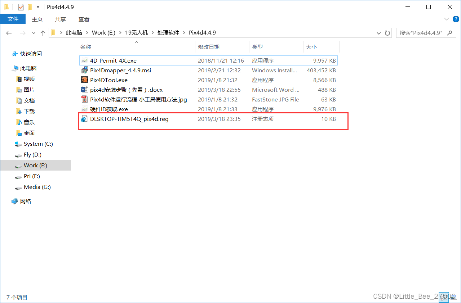This screenshot has width=461, height=303.
Task: Select Media (G:) drive
Action: (x=37, y=187)
